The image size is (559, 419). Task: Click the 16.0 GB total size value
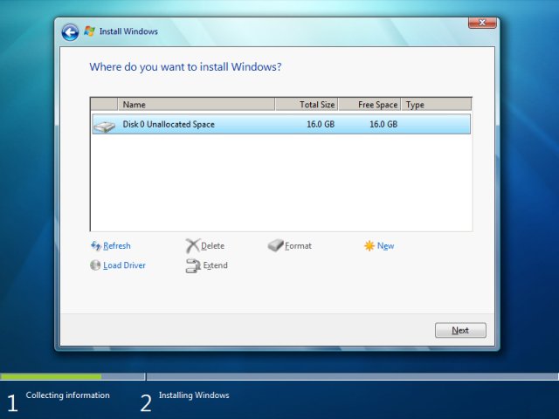pyautogui.click(x=321, y=124)
